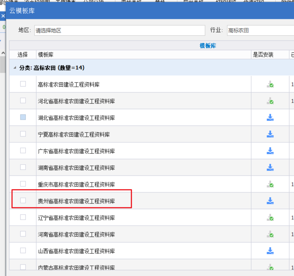Click installed status icon for 辽宁省高标准农田建设工程资料库

[x=270, y=218]
